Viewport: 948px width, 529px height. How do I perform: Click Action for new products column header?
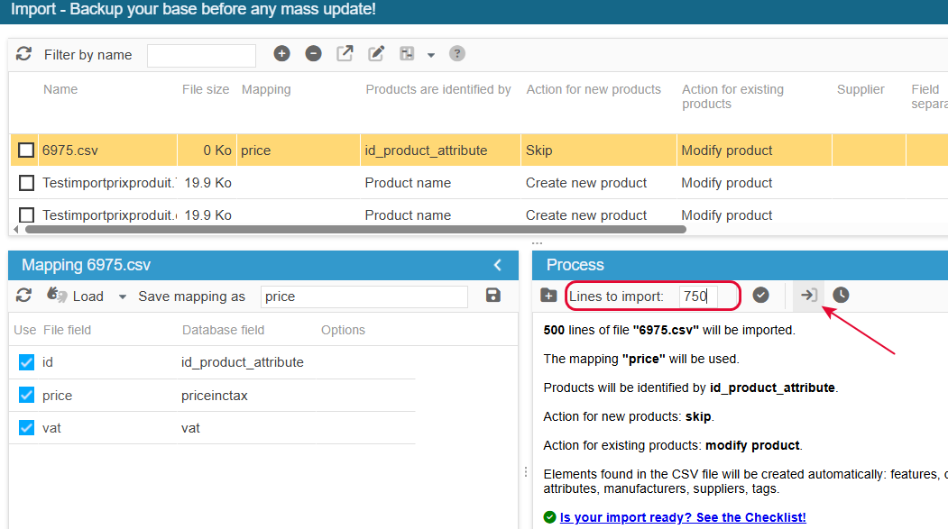(594, 89)
